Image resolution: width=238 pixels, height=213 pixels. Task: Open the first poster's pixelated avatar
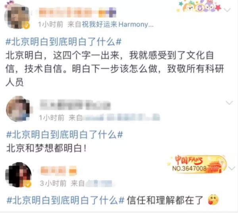tap(17, 16)
